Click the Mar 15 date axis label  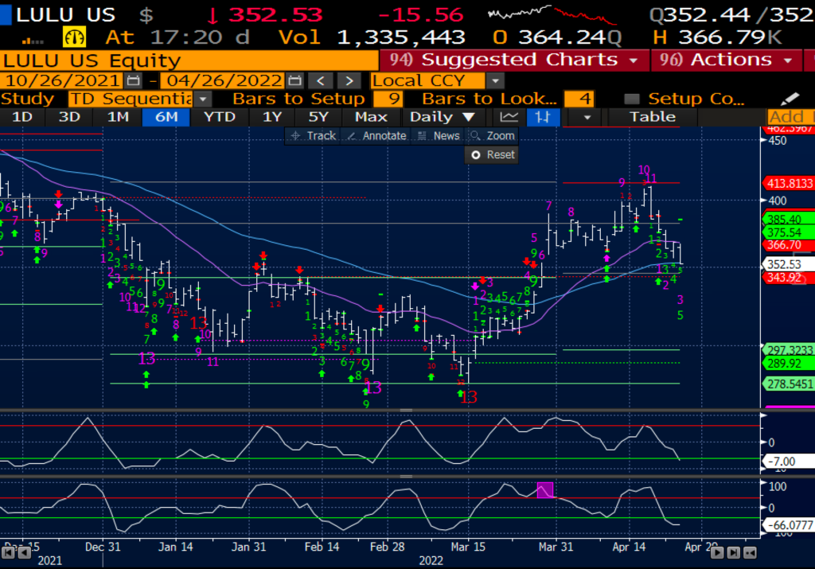pos(468,547)
